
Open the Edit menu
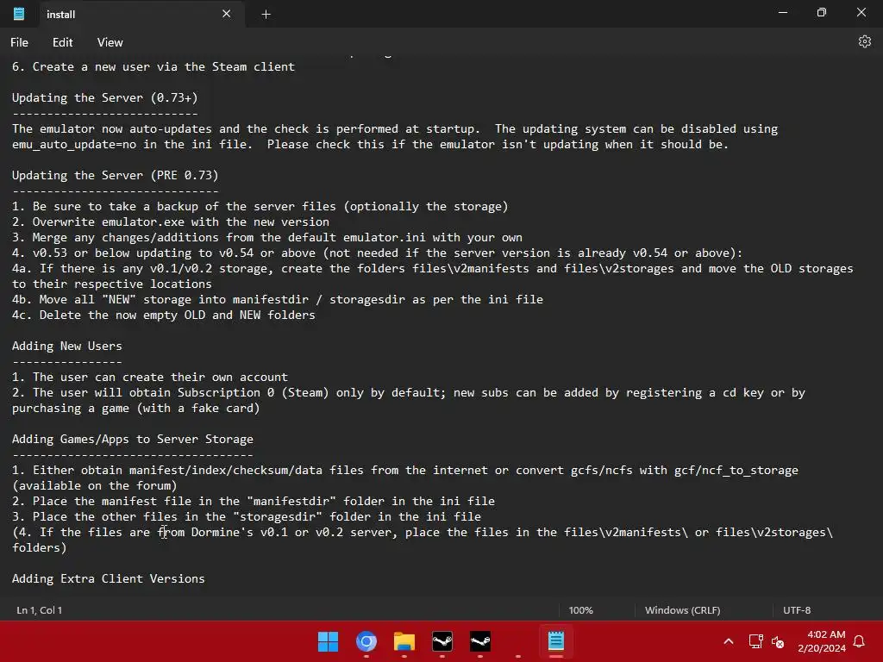point(62,42)
